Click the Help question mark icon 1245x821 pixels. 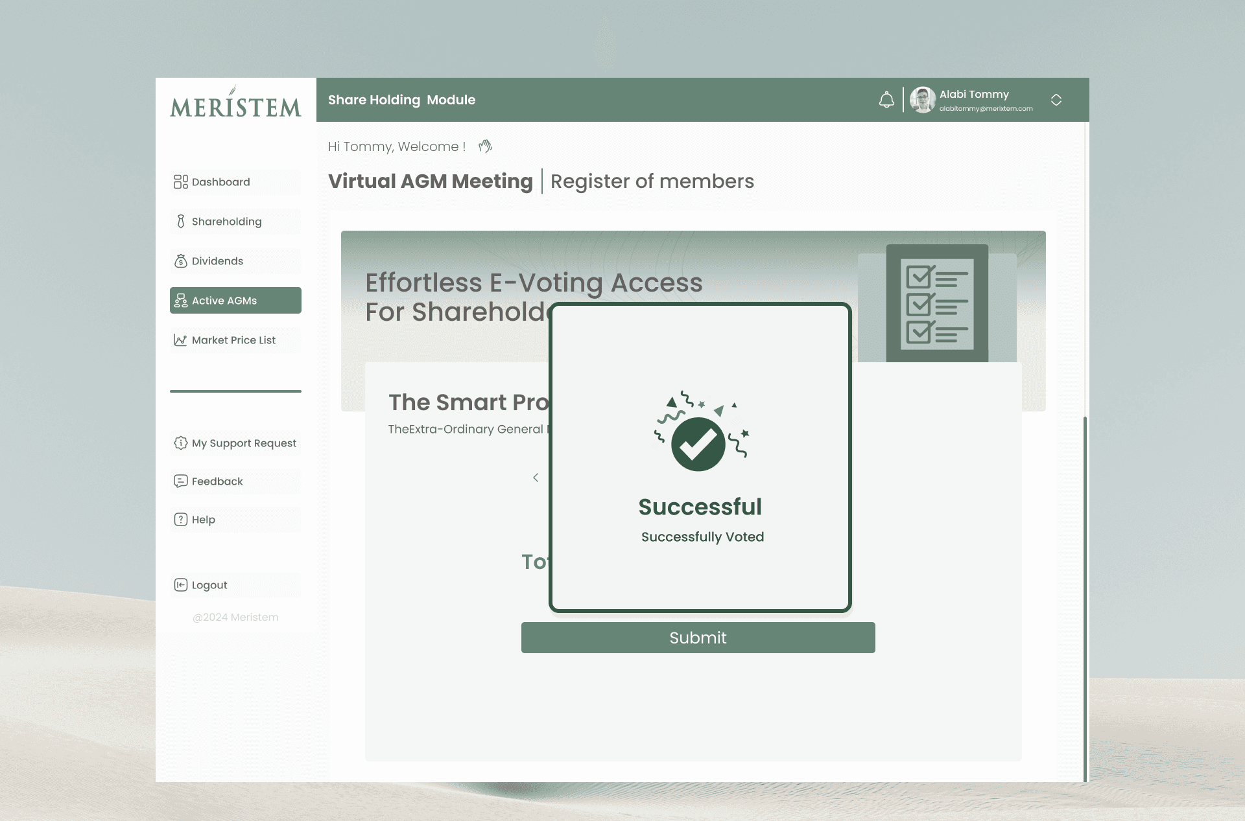tap(180, 520)
